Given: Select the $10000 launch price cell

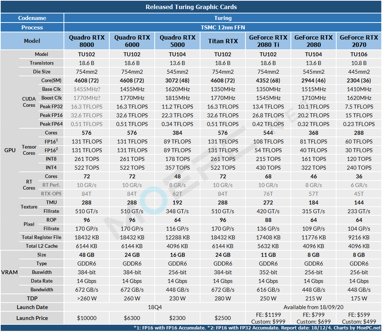Looking at the screenshot, I should click(86, 318).
